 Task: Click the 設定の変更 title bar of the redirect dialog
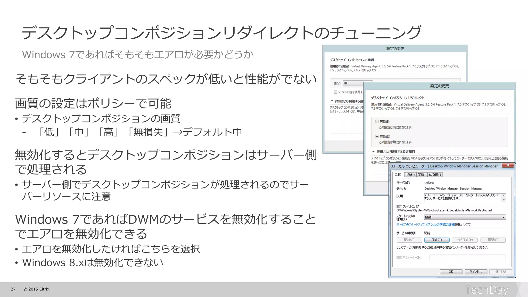tap(440, 86)
